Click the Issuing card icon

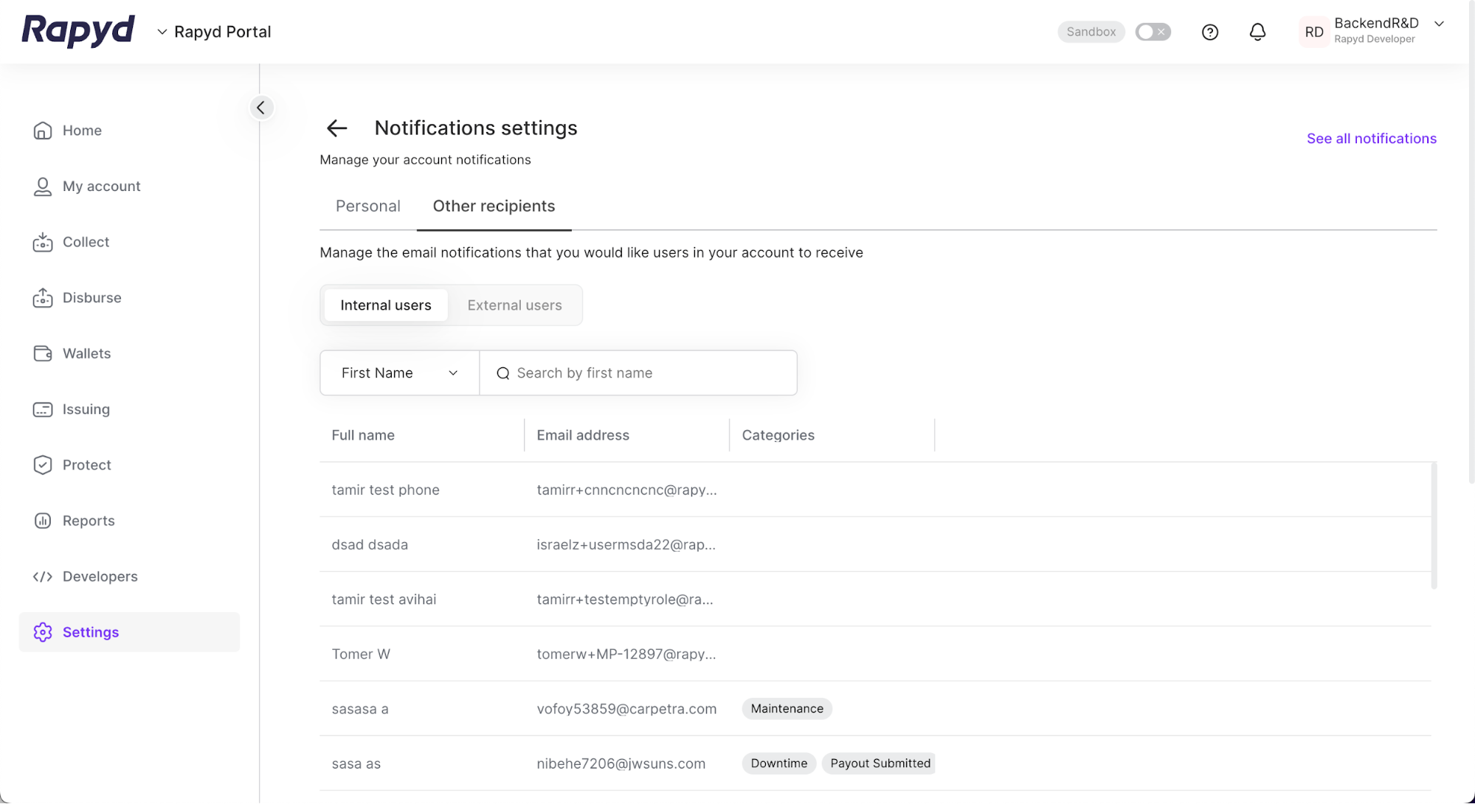[43, 409]
